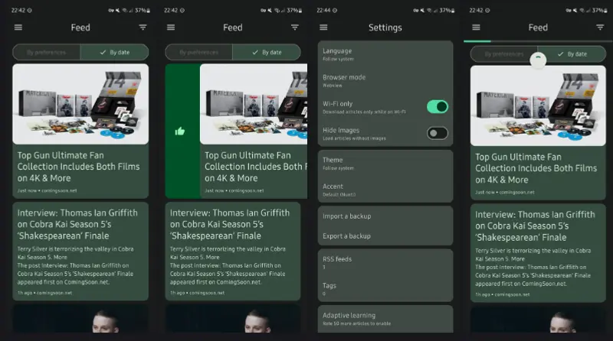Open the hamburger menu on the Settings screen

(x=323, y=28)
